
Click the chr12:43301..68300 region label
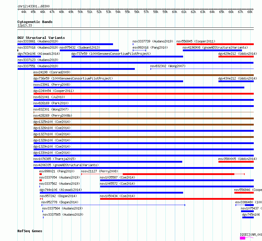(x=34, y=6)
